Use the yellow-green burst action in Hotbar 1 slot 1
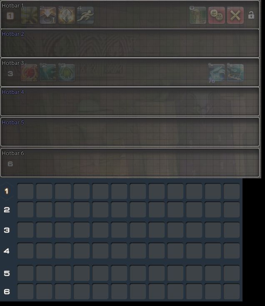Image resolution: width=265 pixels, height=306 pixels. [x=29, y=15]
